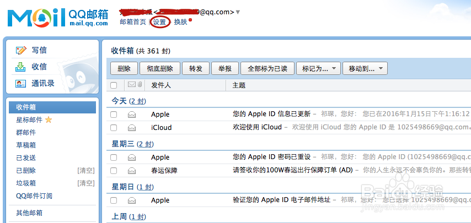Open the 邮箱首页 link
Screen dimensions: 471x223
coord(133,22)
